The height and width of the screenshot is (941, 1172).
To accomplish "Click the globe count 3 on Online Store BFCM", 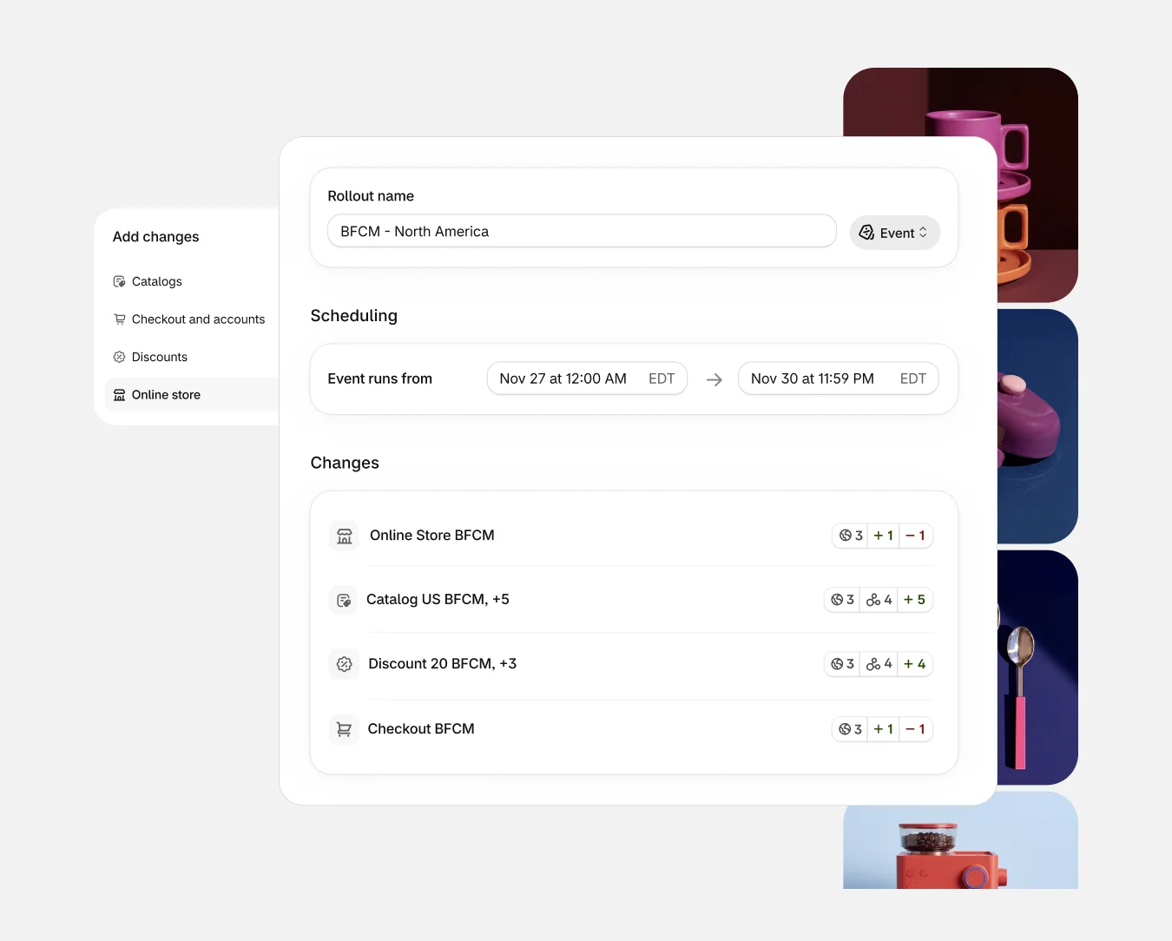I will [851, 536].
